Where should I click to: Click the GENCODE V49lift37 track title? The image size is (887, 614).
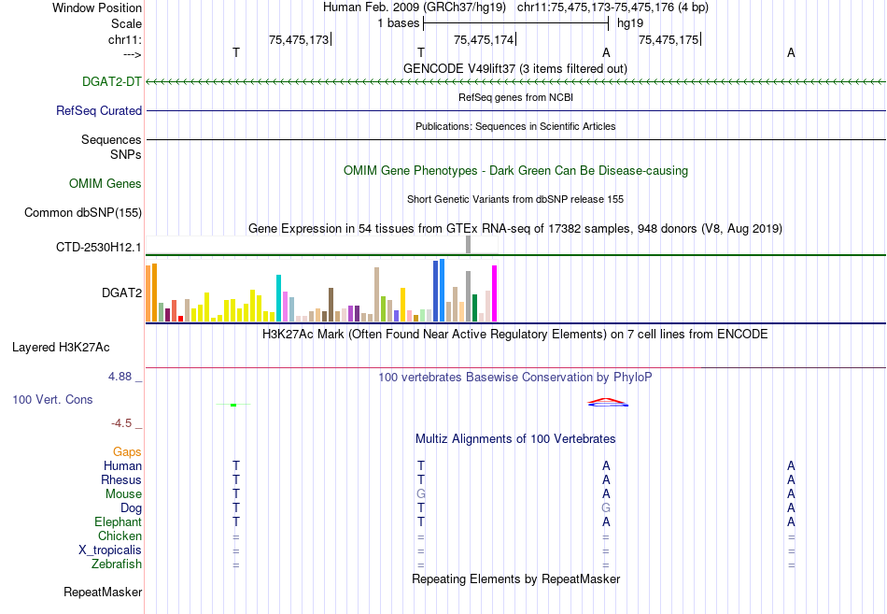[515, 68]
